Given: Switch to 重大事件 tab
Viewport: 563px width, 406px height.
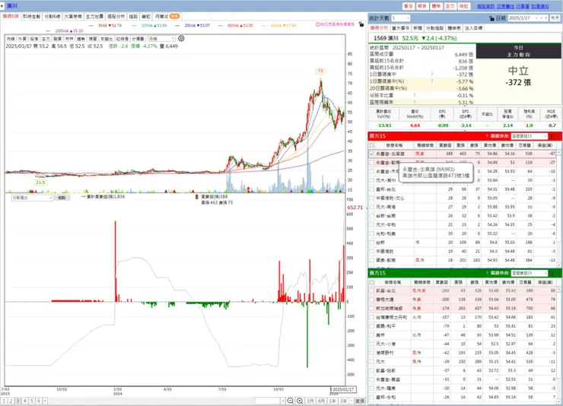Looking at the screenshot, I should point(401,28).
